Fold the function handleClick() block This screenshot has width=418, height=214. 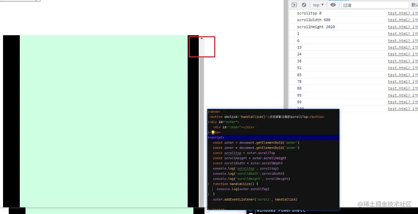[x=208, y=184]
